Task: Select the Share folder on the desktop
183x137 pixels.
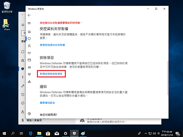Action: [7, 24]
